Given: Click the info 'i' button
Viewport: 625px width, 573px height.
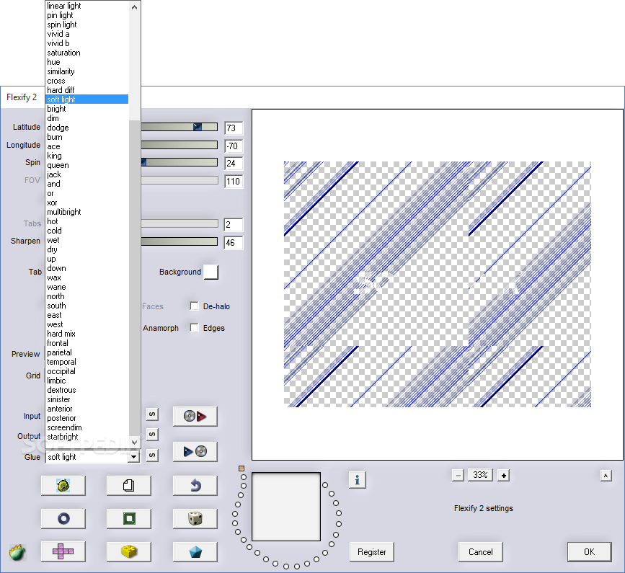Looking at the screenshot, I should pyautogui.click(x=357, y=480).
